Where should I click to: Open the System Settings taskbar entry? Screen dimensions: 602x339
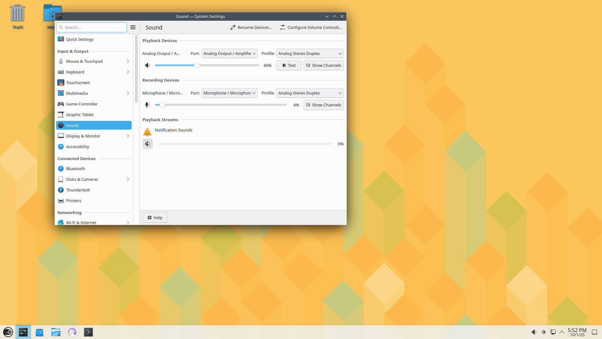23,332
